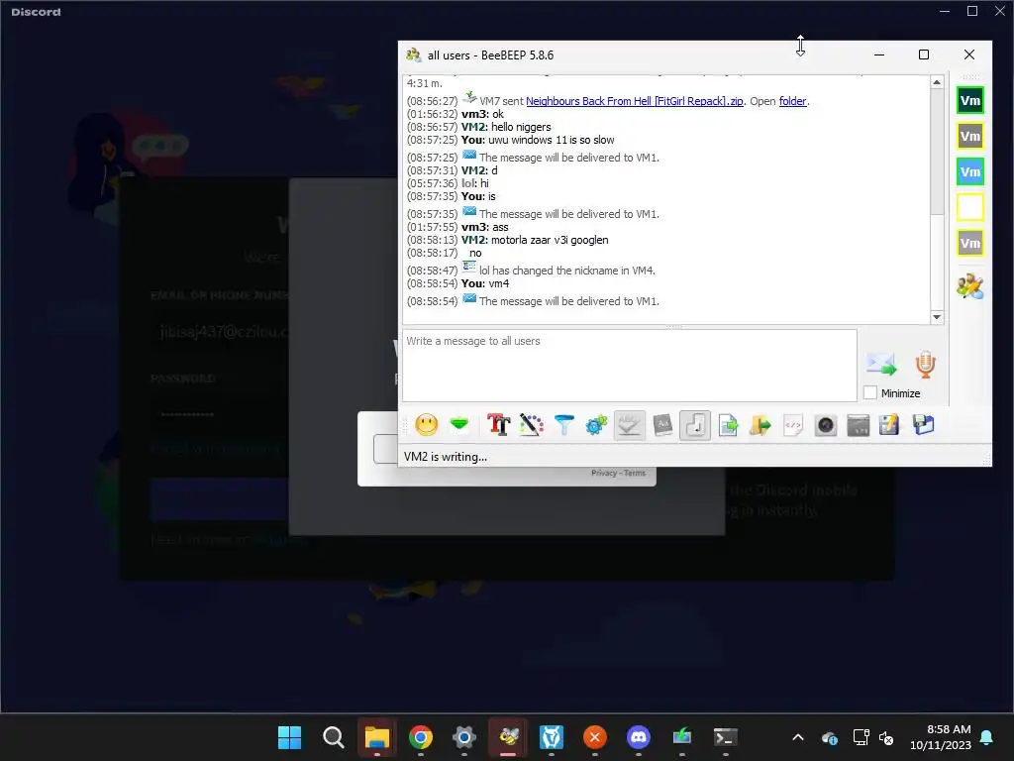Select the blue Vm user avatar
Image resolution: width=1014 pixels, height=761 pixels.
[x=970, y=171]
